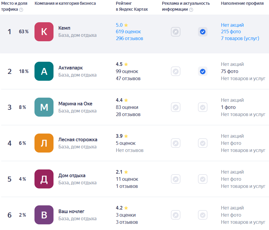
Task: Click 'Нет фото' in the Лесная сторожка row
Action: pyautogui.click(x=231, y=143)
